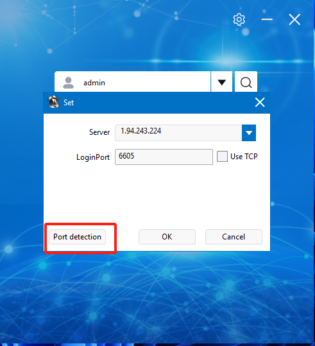Dismiss the dialog via Cancel button
315x346 pixels.
pyautogui.click(x=234, y=237)
